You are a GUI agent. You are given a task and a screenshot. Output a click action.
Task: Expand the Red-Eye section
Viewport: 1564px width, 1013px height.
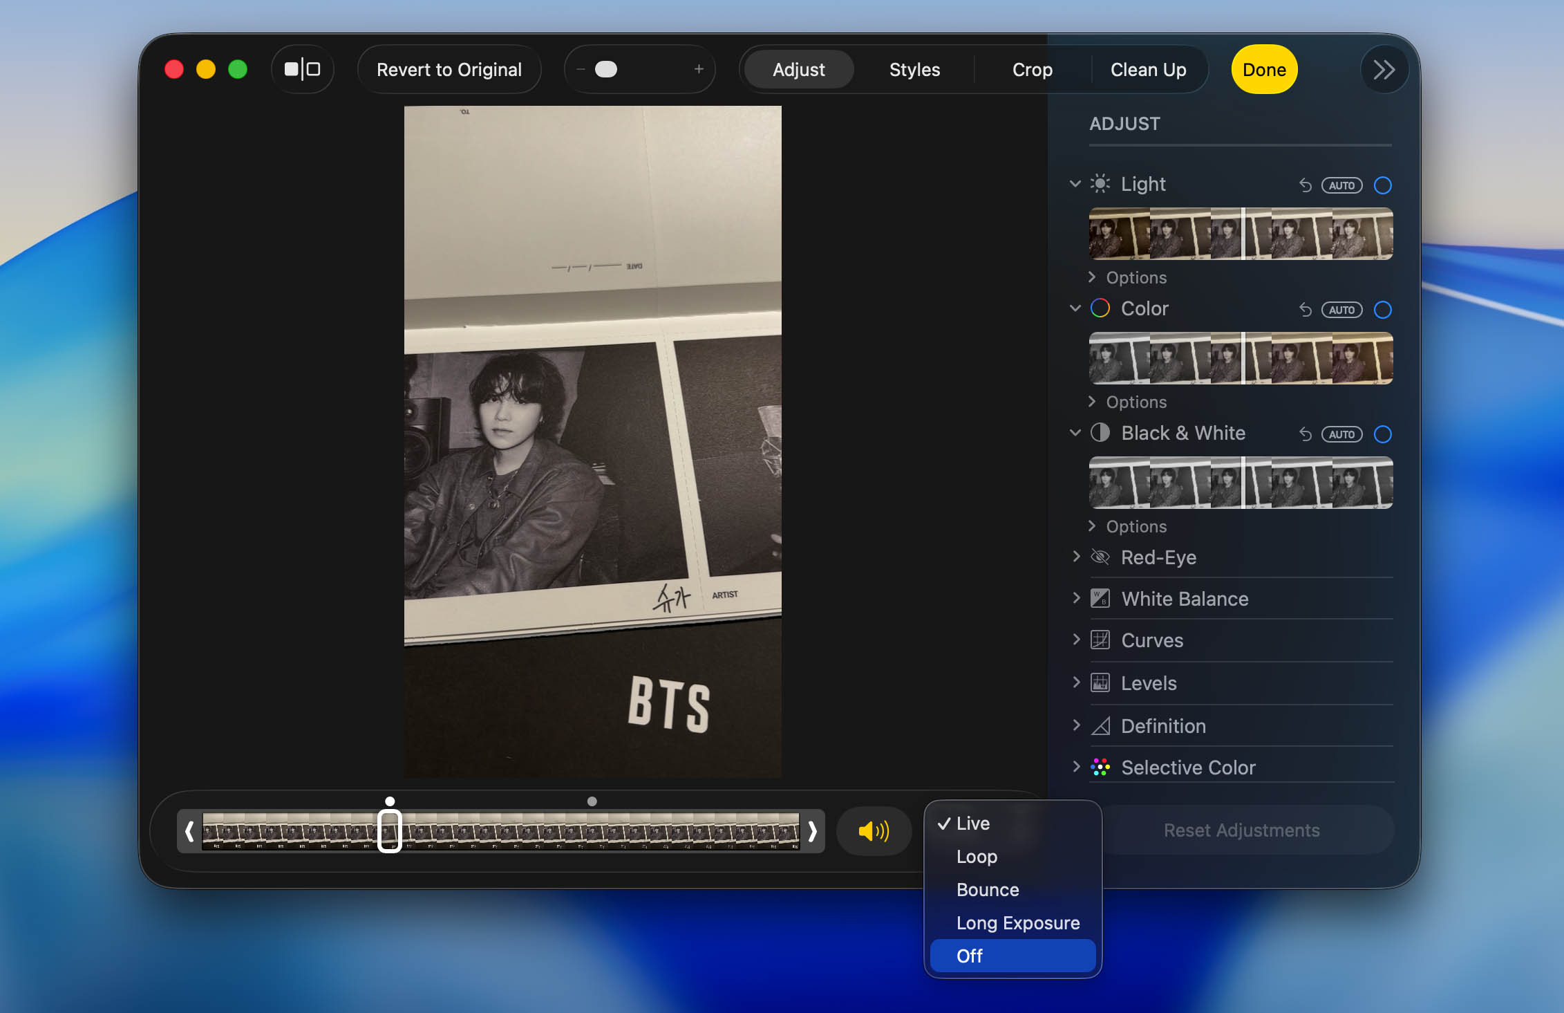pyautogui.click(x=1076, y=557)
